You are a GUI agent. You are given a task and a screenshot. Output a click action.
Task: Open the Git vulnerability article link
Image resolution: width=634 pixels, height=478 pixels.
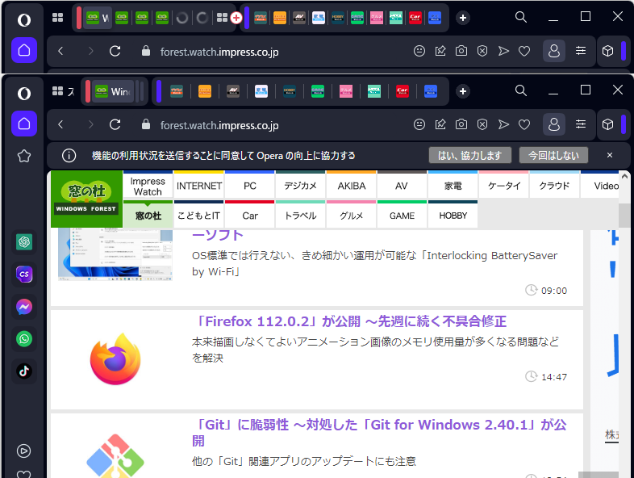379,432
